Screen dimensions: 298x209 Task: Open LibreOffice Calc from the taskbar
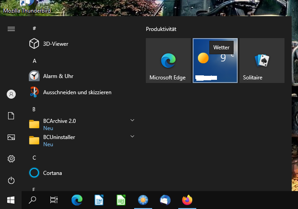(x=121, y=200)
